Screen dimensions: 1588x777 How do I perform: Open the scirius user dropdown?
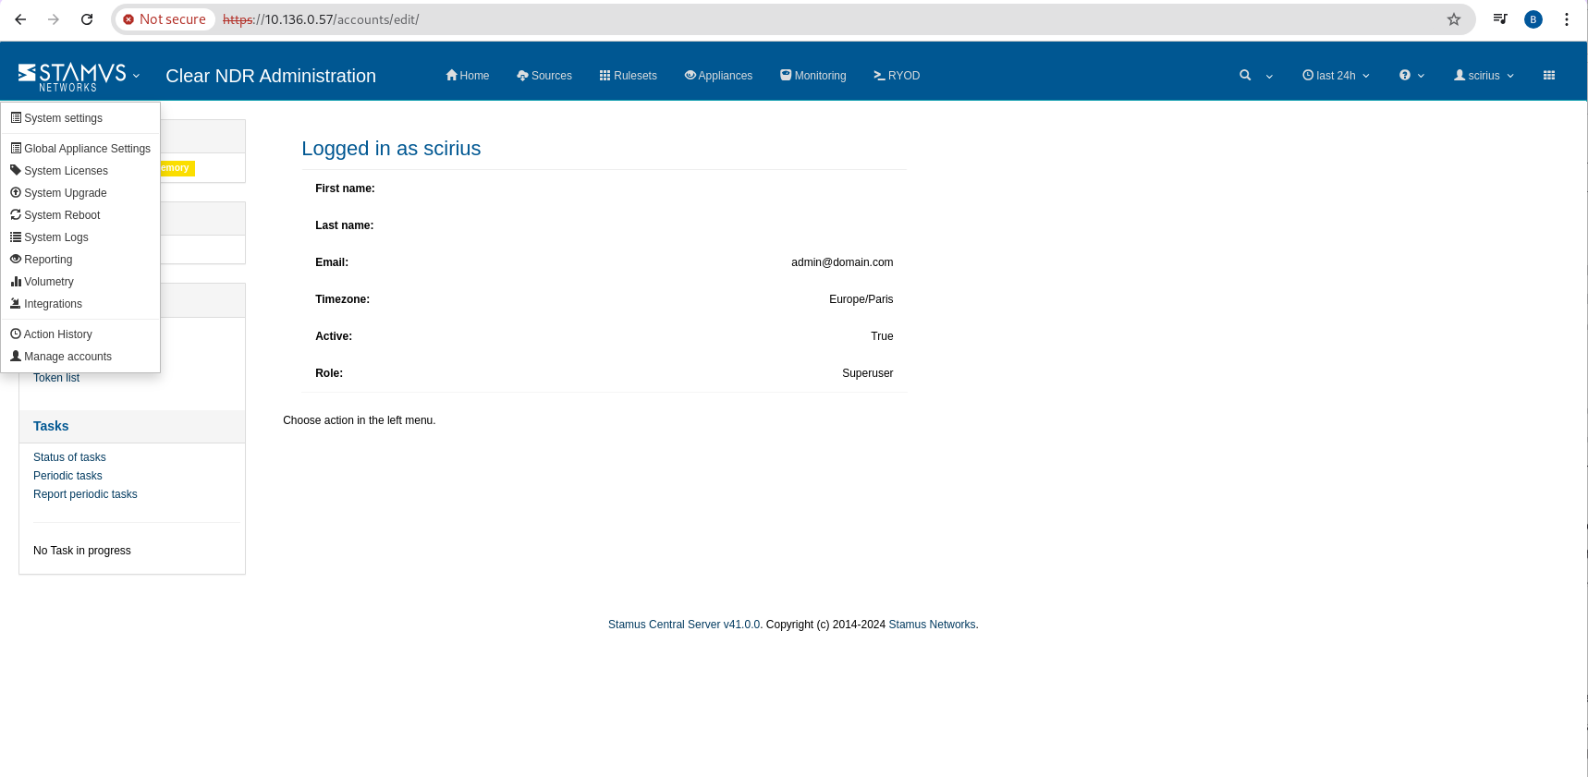point(1484,76)
